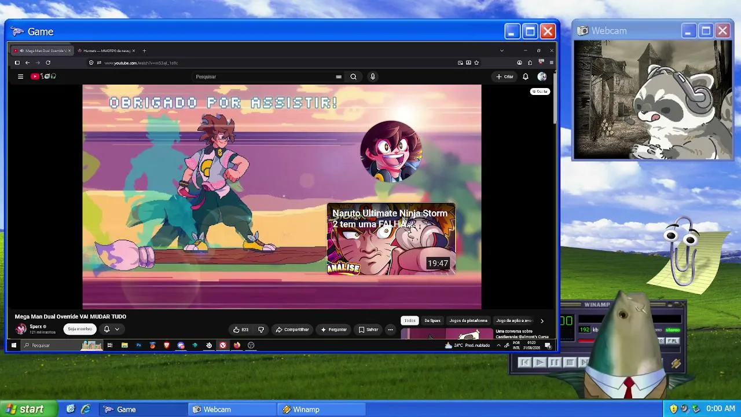741x417 pixels.
Task: Click Winamp's play button
Action: pos(539,363)
